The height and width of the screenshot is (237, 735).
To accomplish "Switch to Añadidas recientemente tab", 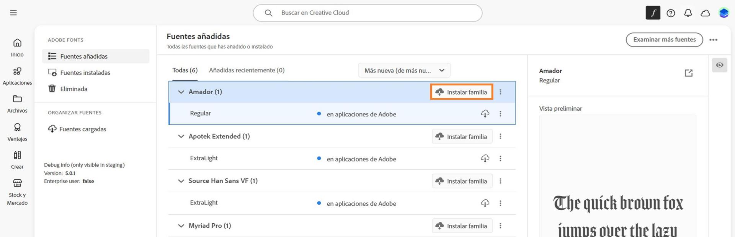I will (x=247, y=70).
